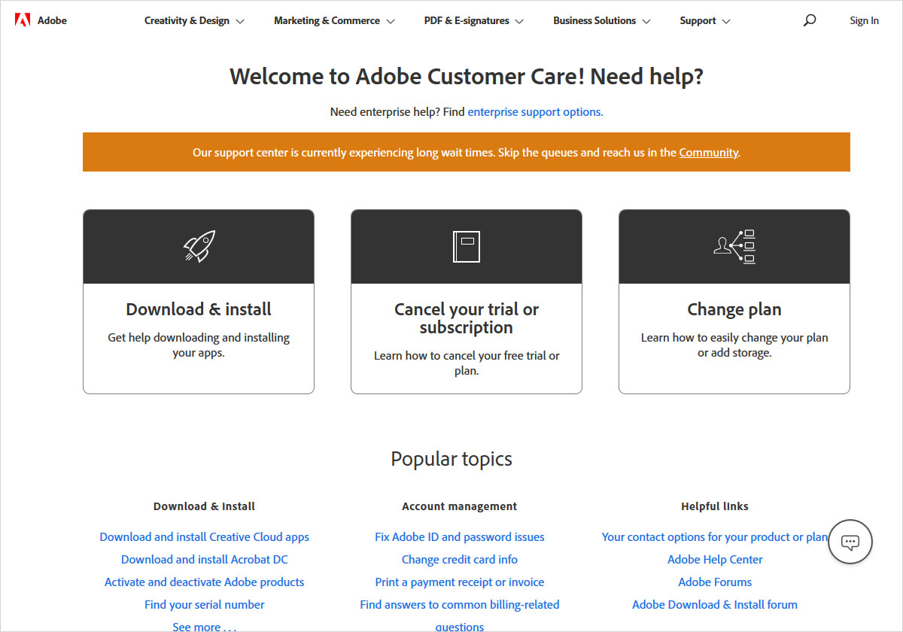Open Download and install Creative Cloud apps

(205, 537)
